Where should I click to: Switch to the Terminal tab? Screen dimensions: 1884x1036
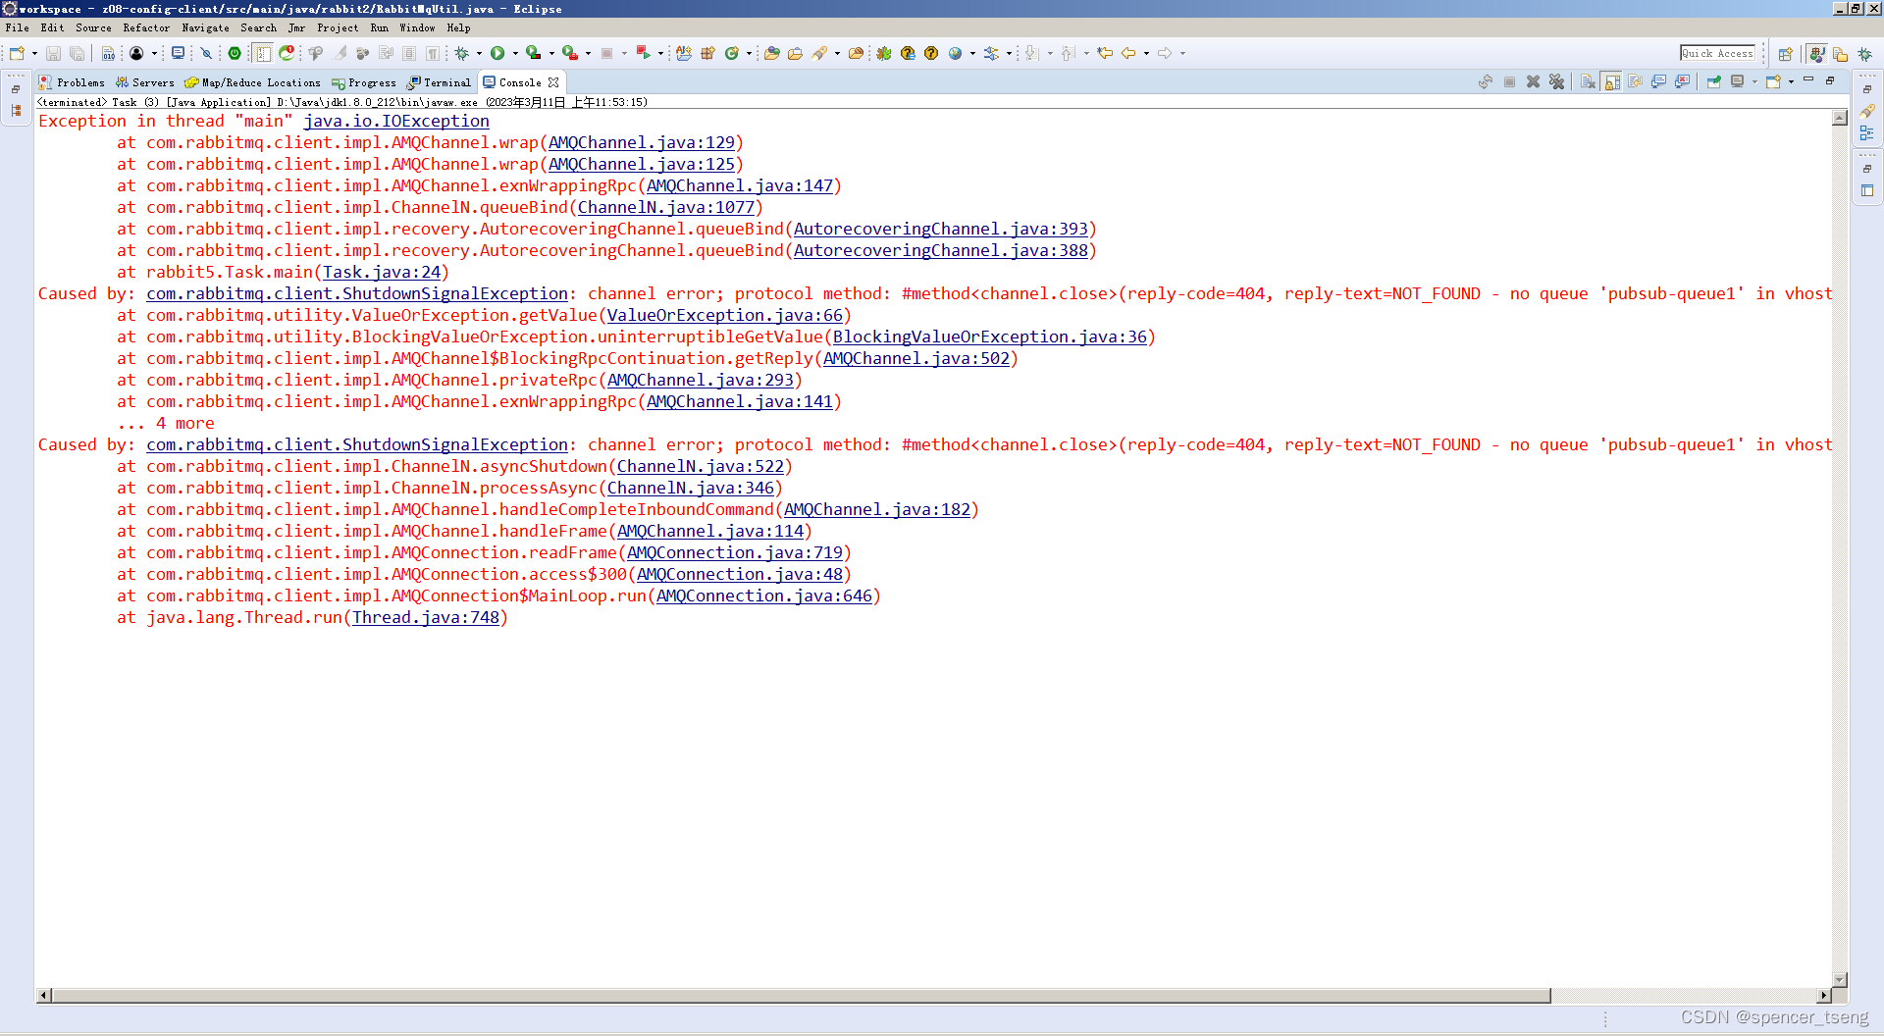pyautogui.click(x=439, y=82)
